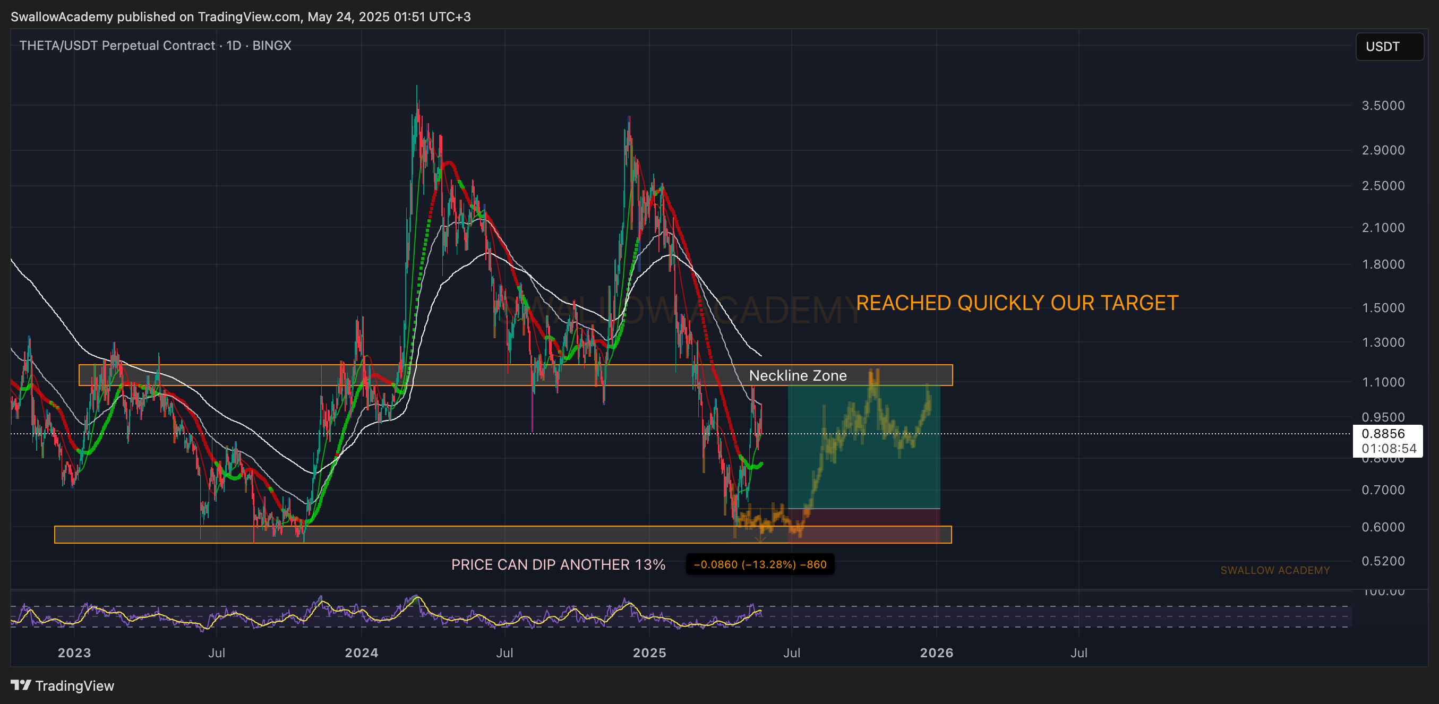
Task: Click the 2.1000 price axis label
Action: point(1383,227)
